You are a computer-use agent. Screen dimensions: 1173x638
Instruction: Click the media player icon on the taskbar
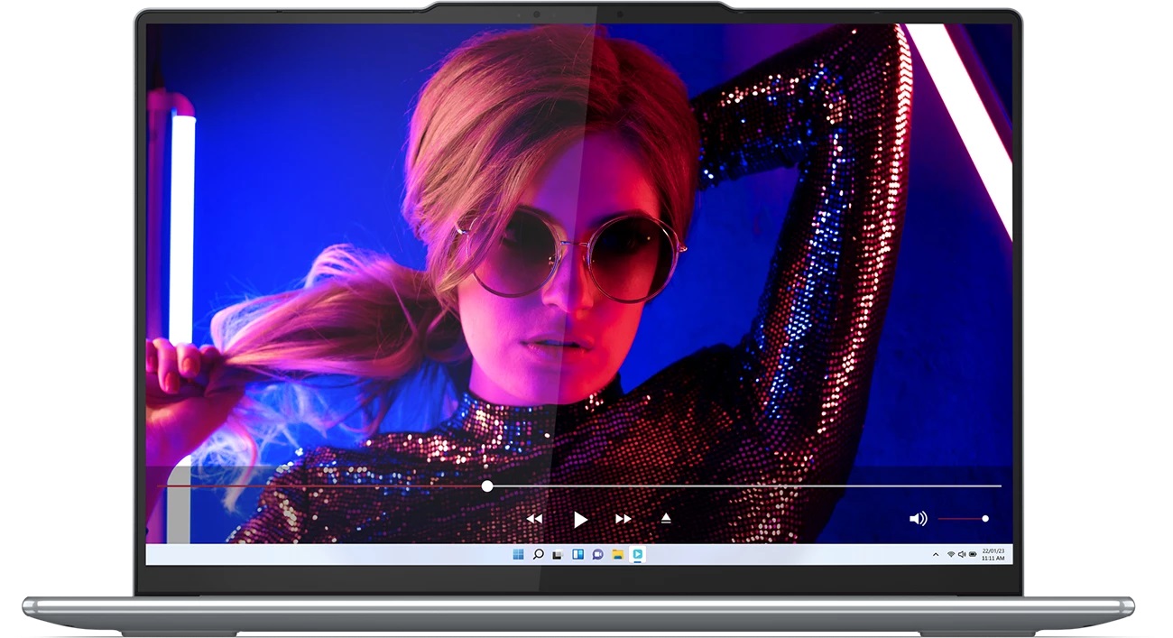coord(637,555)
